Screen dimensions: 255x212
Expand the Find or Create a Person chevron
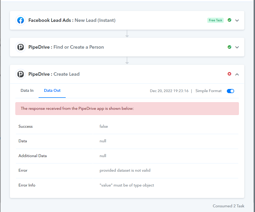click(237, 47)
